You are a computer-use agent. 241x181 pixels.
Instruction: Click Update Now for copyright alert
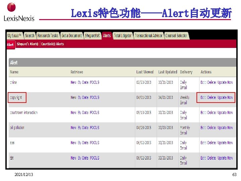click(225, 98)
